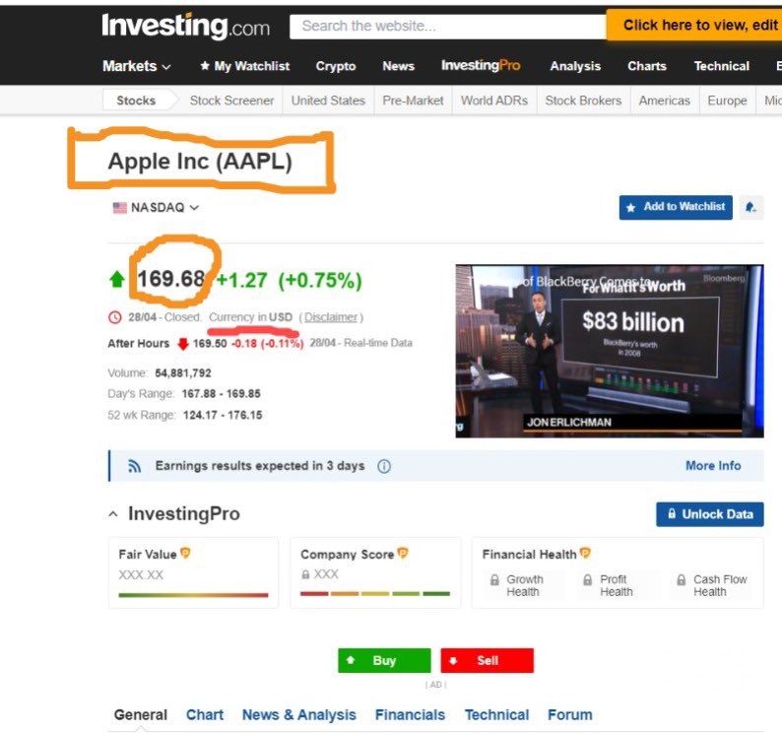Click the Apple Inc (AAPL) heading
The height and width of the screenshot is (735, 782).
[200, 162]
